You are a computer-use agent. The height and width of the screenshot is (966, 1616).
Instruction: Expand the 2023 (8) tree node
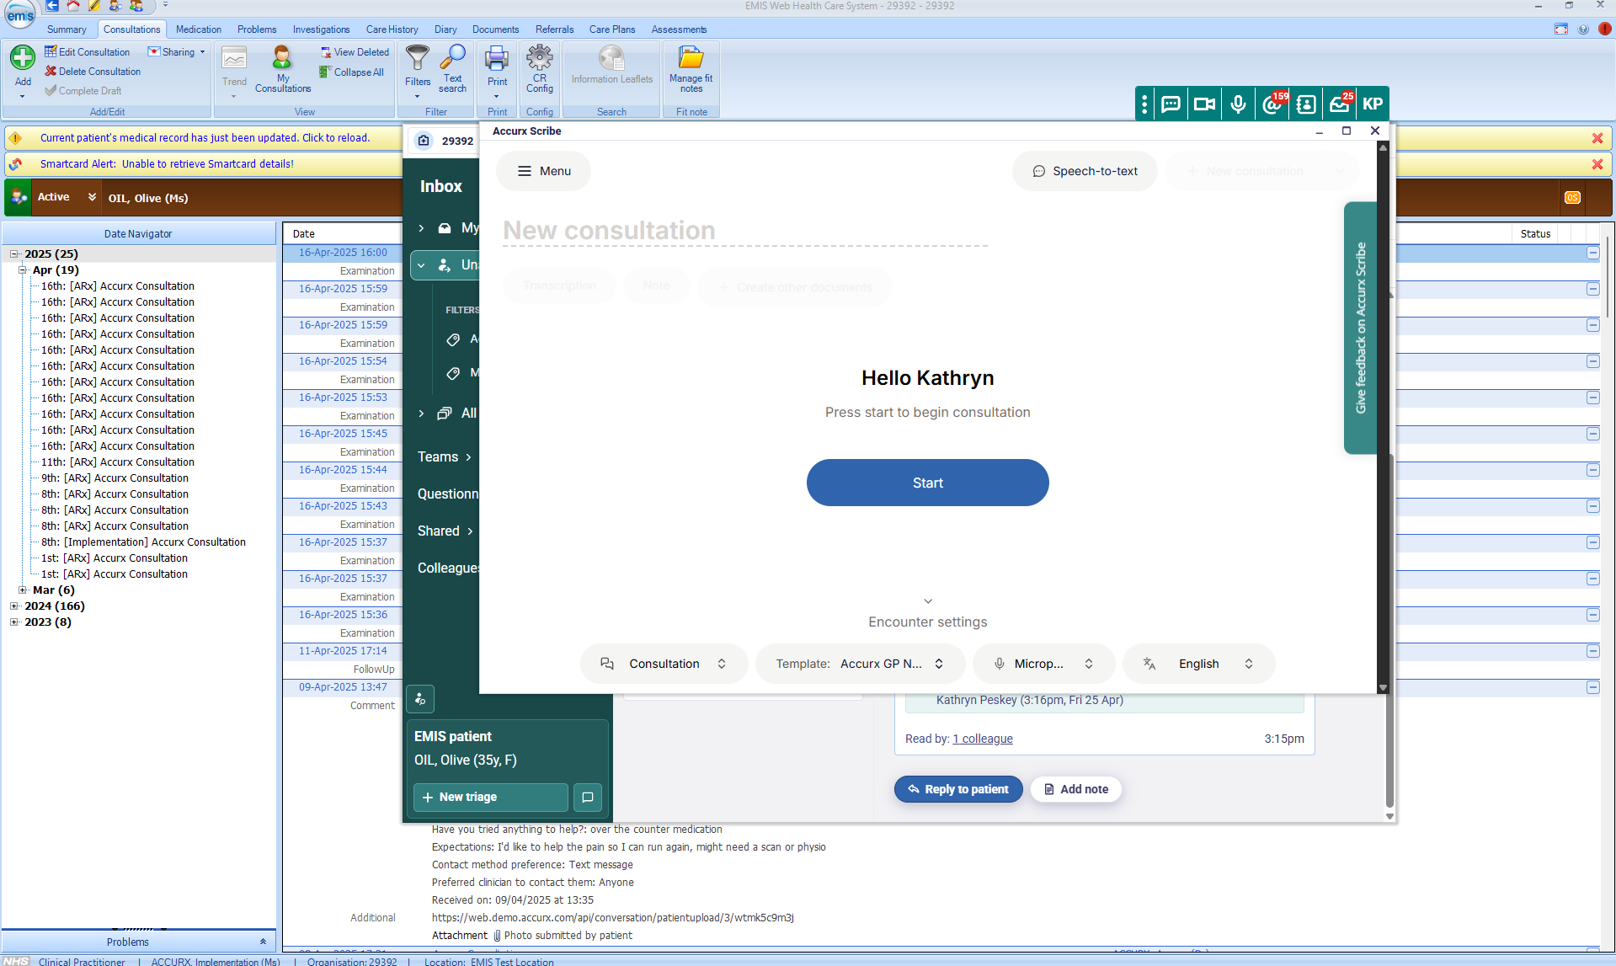pyautogui.click(x=14, y=622)
